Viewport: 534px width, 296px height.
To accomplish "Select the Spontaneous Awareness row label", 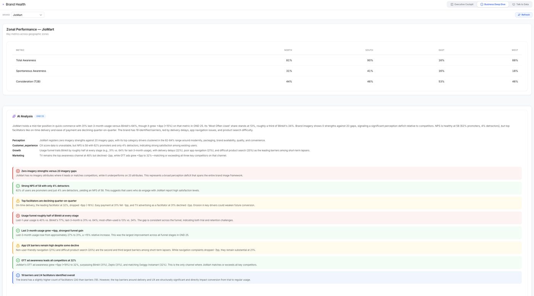I will pyautogui.click(x=31, y=71).
